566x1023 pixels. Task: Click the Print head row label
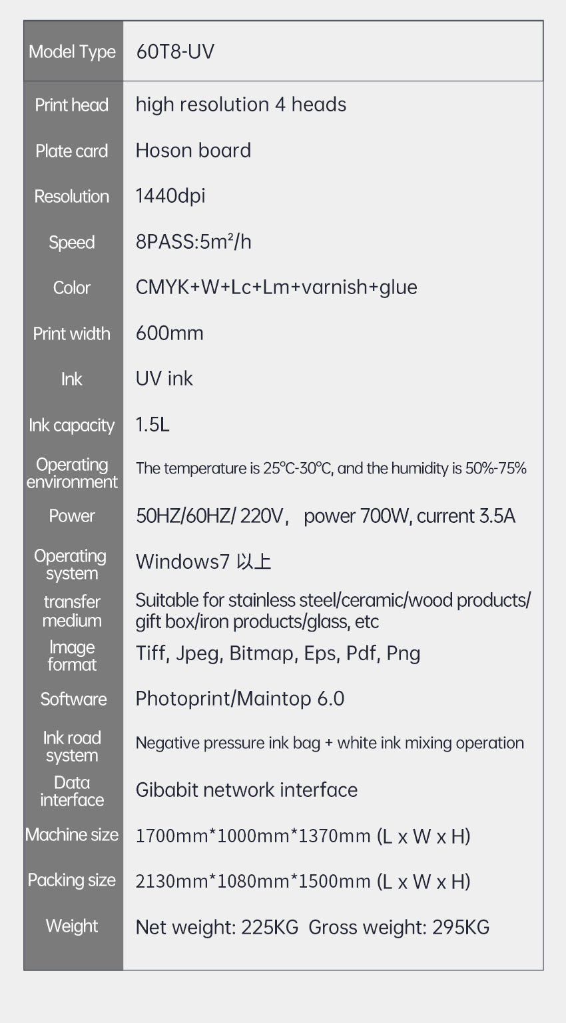(x=72, y=105)
